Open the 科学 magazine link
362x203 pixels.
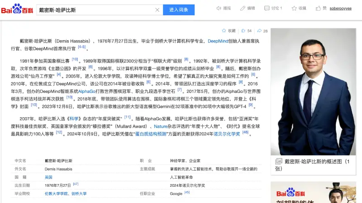[74, 119]
